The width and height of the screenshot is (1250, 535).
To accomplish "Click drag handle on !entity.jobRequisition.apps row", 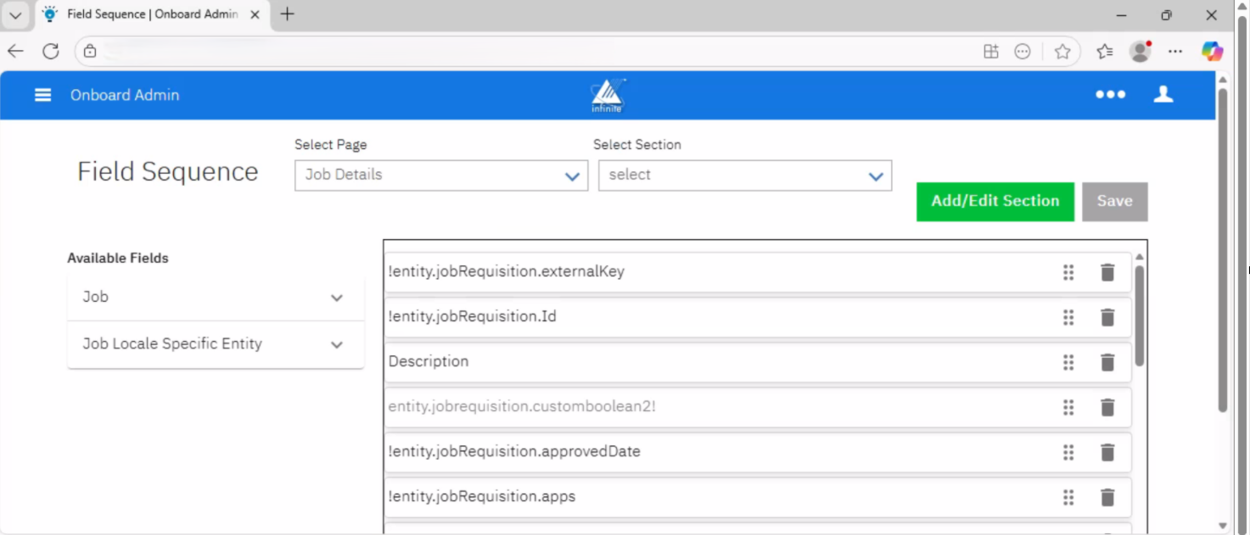I will 1068,497.
